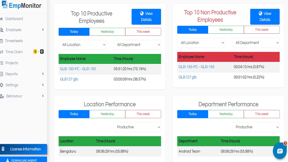Click the black Time Claim count badge
This screenshot has height=162, width=288.
coord(42,52)
